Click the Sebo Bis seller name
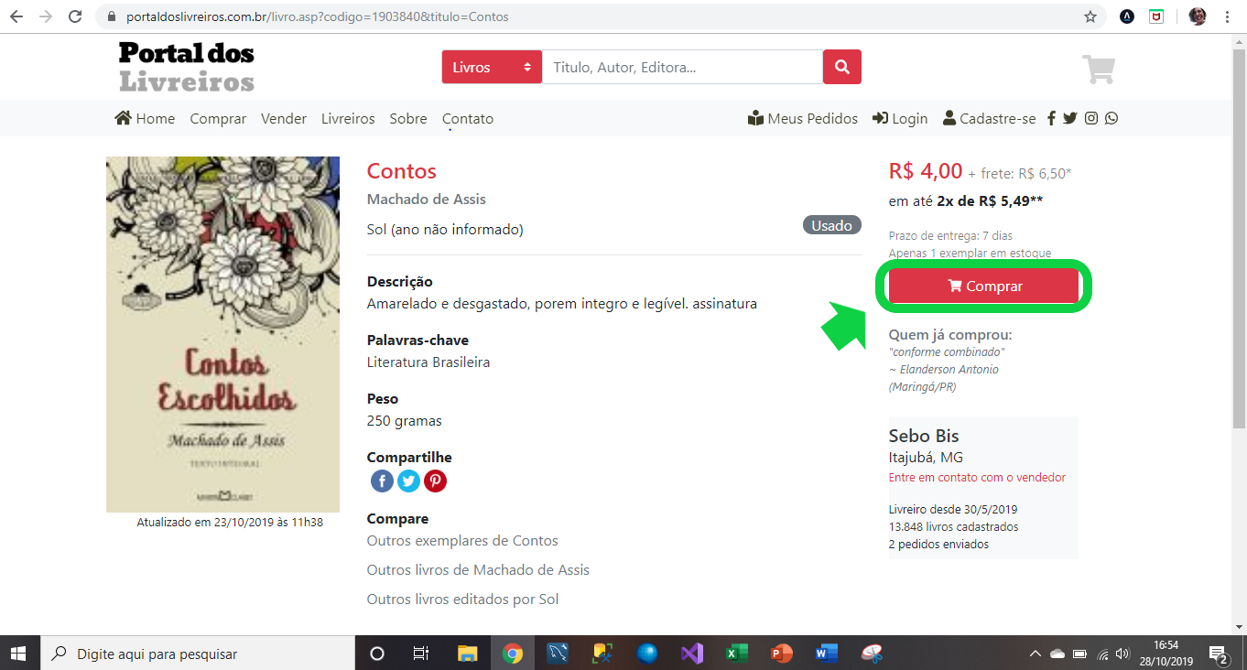Image resolution: width=1247 pixels, height=670 pixels. click(x=924, y=436)
